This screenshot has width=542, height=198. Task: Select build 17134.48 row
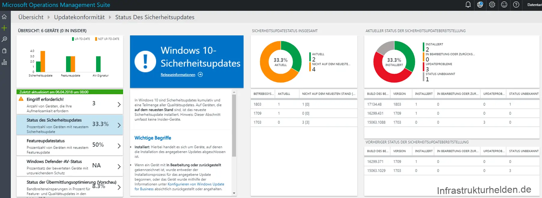[452, 104]
